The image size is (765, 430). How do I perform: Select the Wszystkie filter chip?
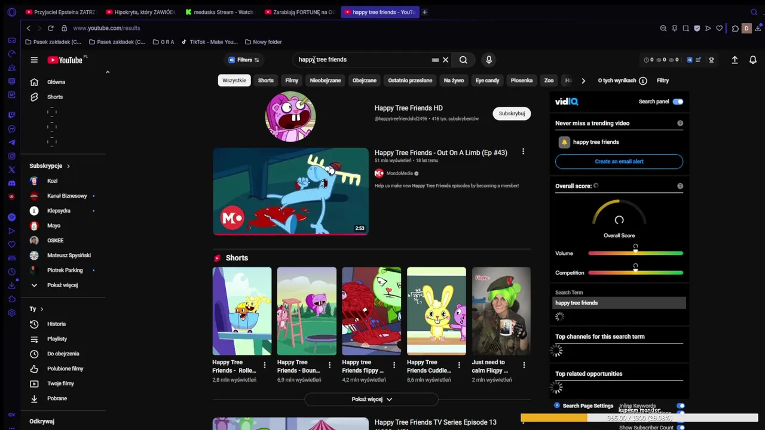point(234,80)
